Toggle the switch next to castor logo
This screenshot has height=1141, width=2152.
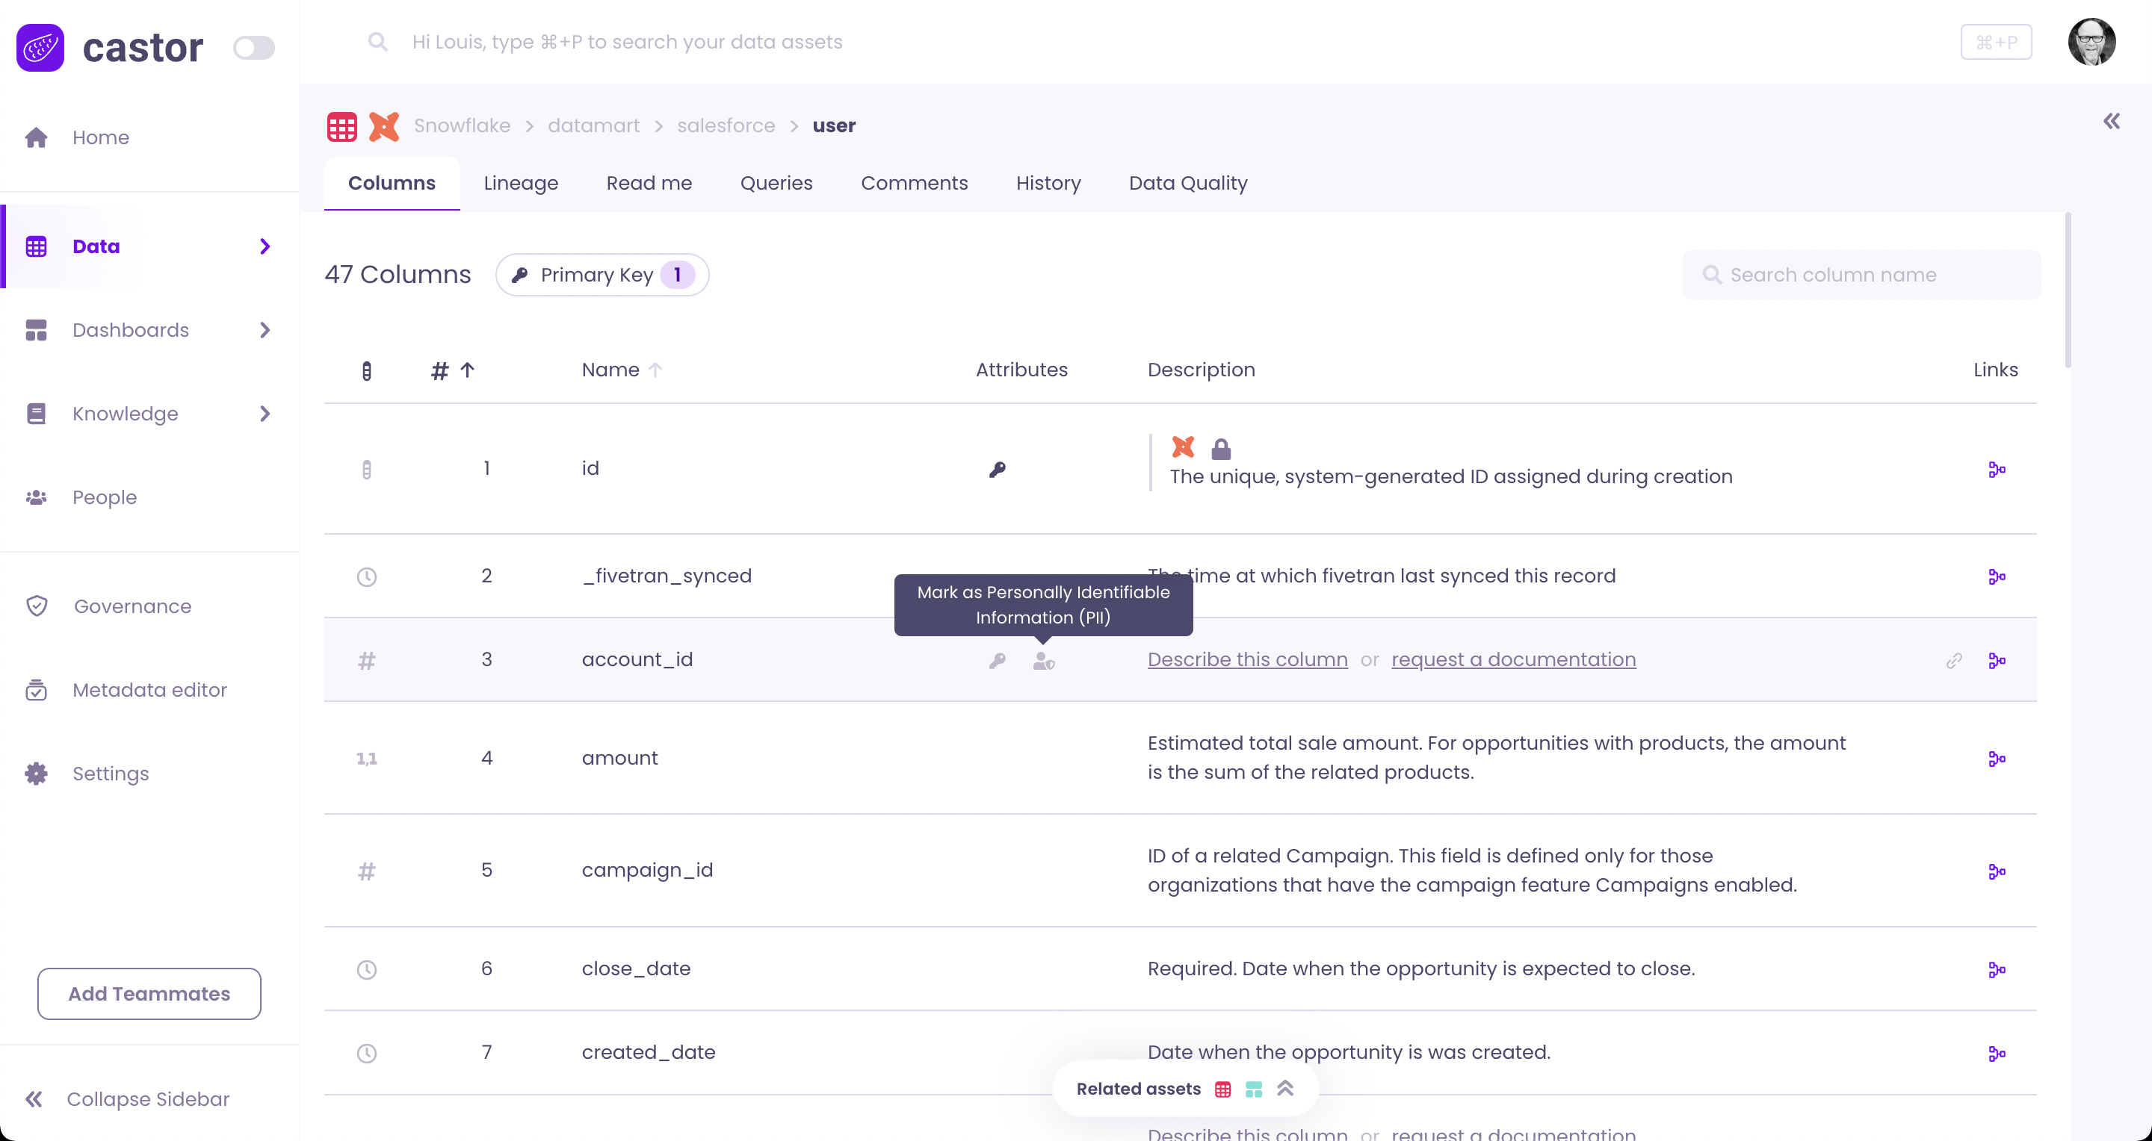pyautogui.click(x=253, y=48)
